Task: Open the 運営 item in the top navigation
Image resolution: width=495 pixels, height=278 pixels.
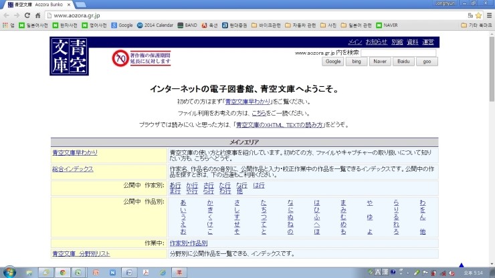Action: [x=428, y=42]
